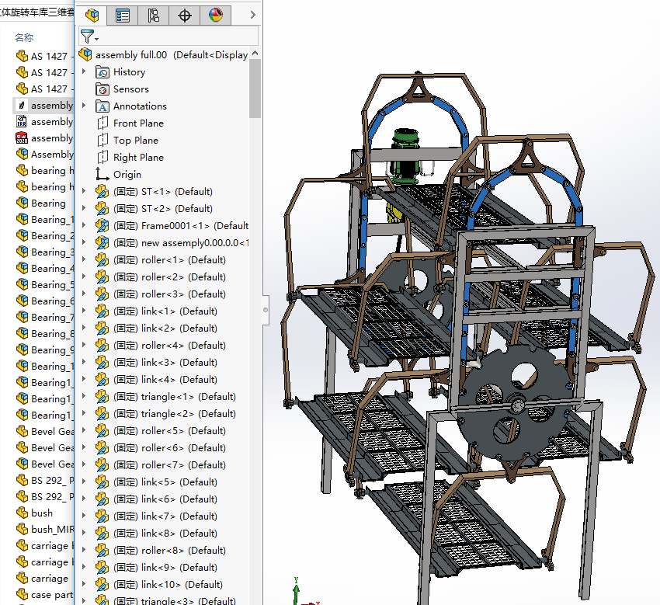This screenshot has width=660, height=605.
Task: Open the FeatureManager design tree tab
Action: click(92, 15)
